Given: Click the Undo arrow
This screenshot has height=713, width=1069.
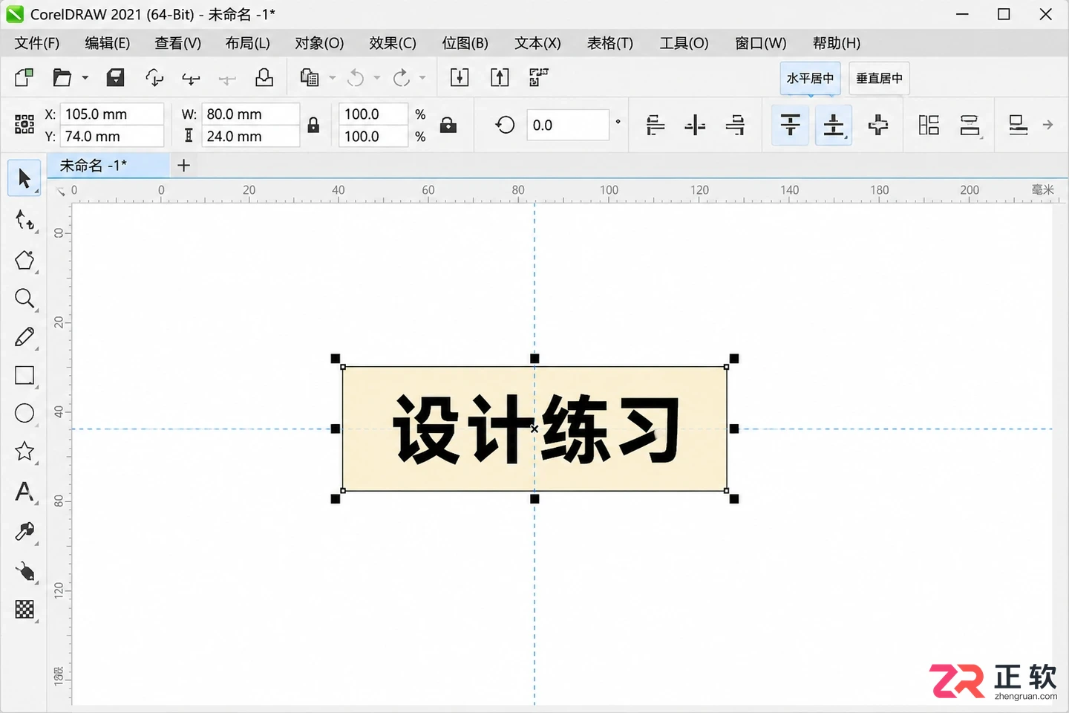Looking at the screenshot, I should pyautogui.click(x=356, y=77).
